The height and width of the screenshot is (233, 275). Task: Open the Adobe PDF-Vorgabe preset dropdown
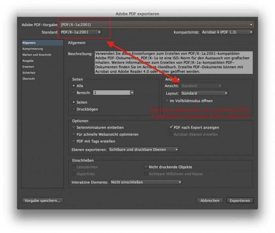[156, 25]
